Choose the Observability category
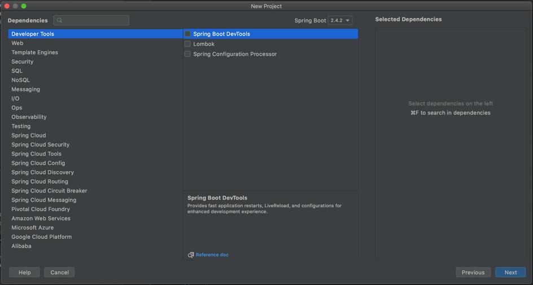Image resolution: width=533 pixels, height=285 pixels. coord(29,117)
